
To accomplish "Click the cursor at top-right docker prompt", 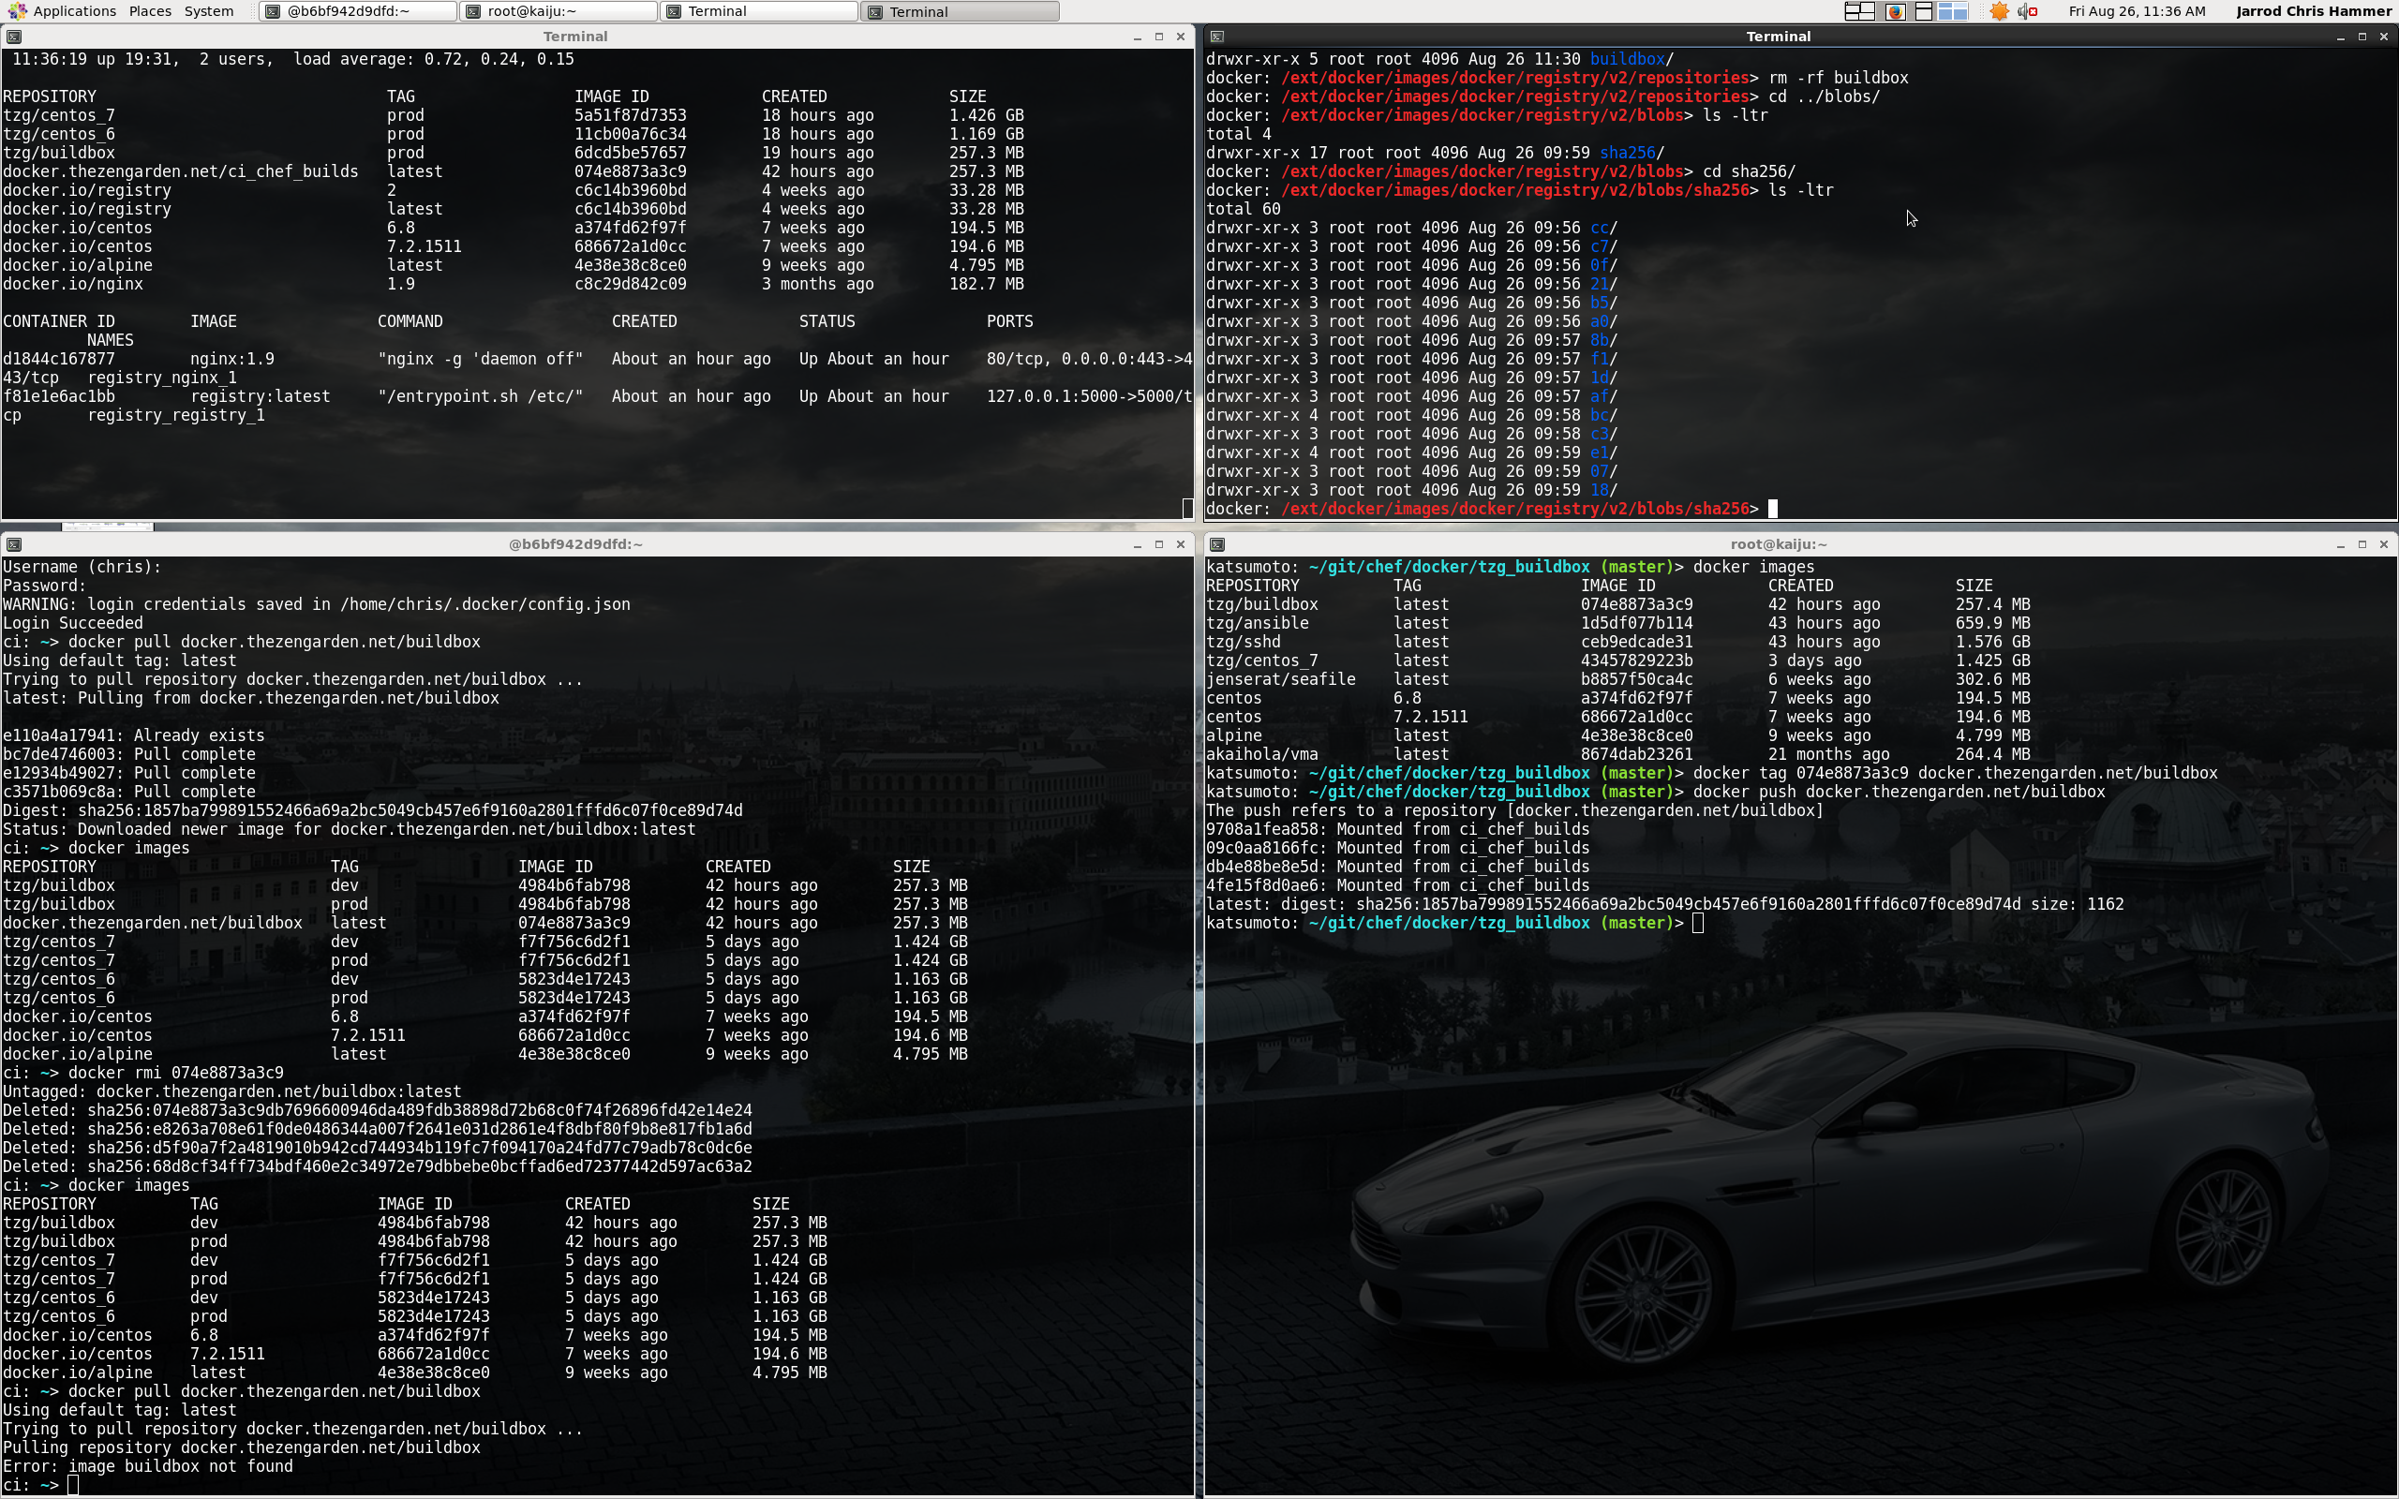I will coord(1772,509).
